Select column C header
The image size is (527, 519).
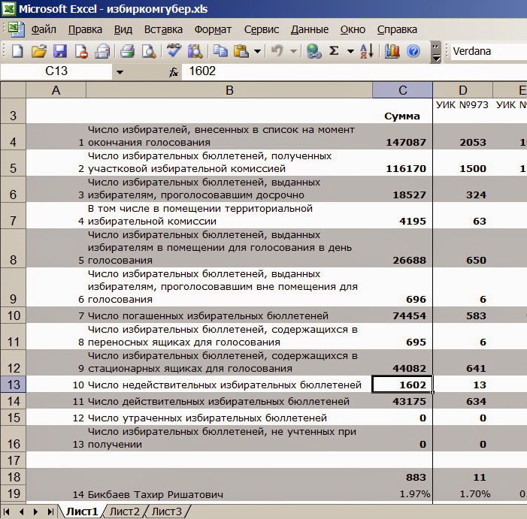click(x=403, y=90)
